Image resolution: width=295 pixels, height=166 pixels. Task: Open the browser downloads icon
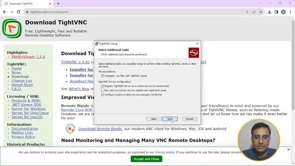(269, 12)
